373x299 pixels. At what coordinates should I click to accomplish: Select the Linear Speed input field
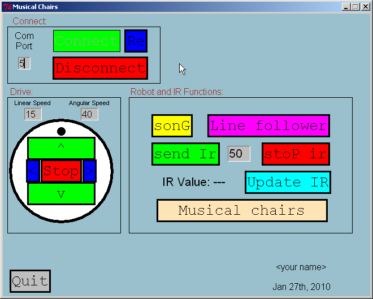coord(33,114)
